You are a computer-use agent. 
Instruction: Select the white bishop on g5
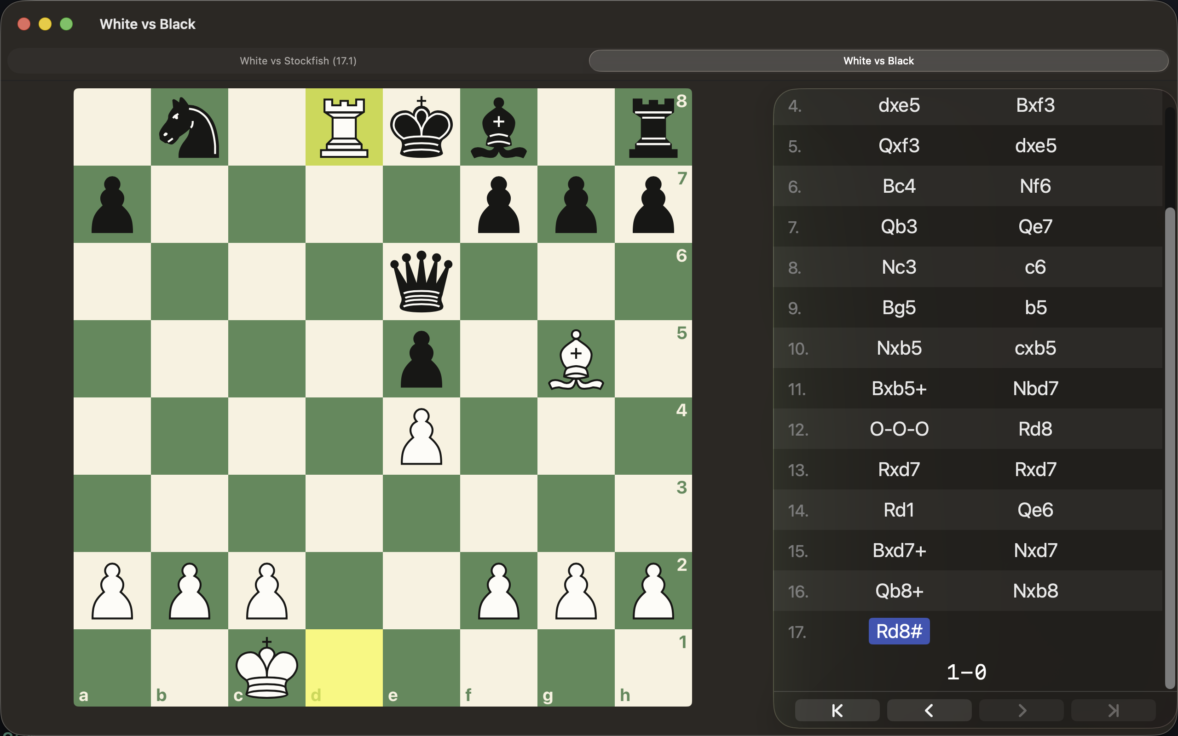click(576, 359)
